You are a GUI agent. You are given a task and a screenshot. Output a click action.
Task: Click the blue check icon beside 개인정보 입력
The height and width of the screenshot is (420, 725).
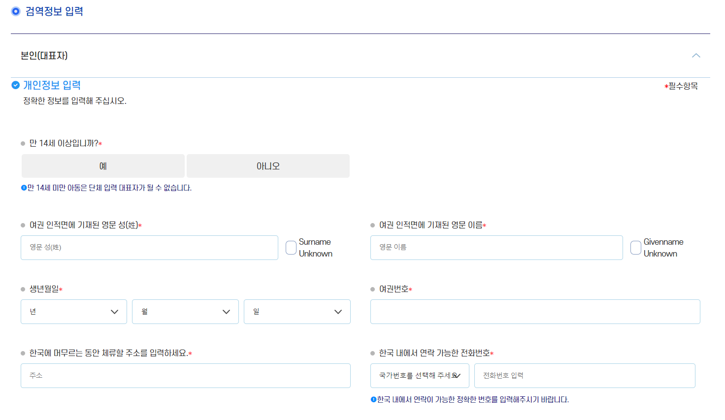15,85
